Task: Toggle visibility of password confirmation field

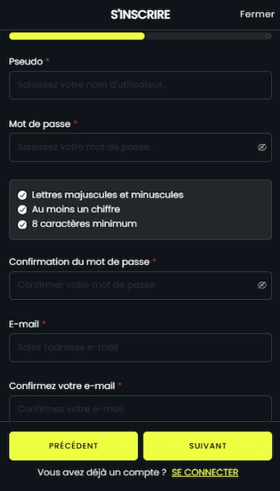Action: [x=262, y=285]
